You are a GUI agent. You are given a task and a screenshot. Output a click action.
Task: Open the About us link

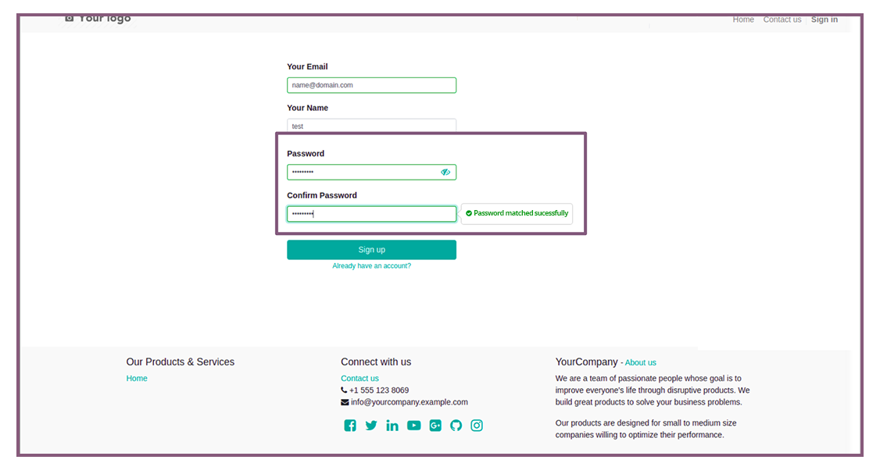[x=640, y=363]
